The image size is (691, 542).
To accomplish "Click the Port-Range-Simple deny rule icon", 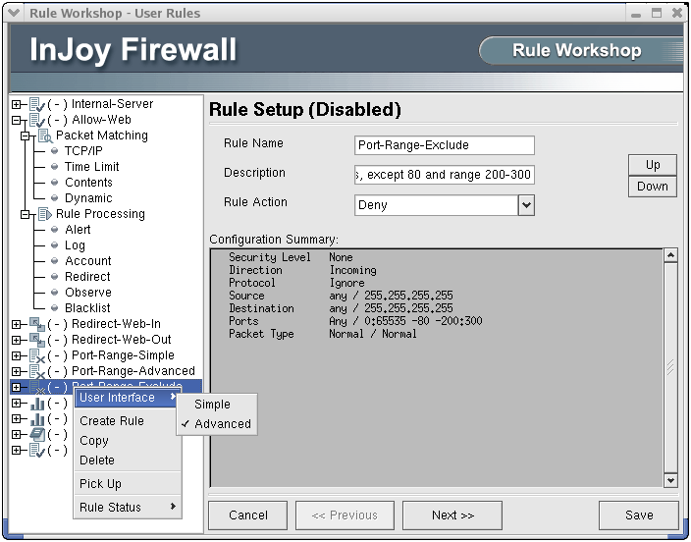I will pyautogui.click(x=37, y=355).
